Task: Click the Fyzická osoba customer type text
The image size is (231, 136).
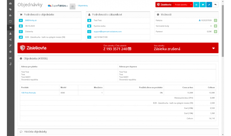Action: click(100, 26)
